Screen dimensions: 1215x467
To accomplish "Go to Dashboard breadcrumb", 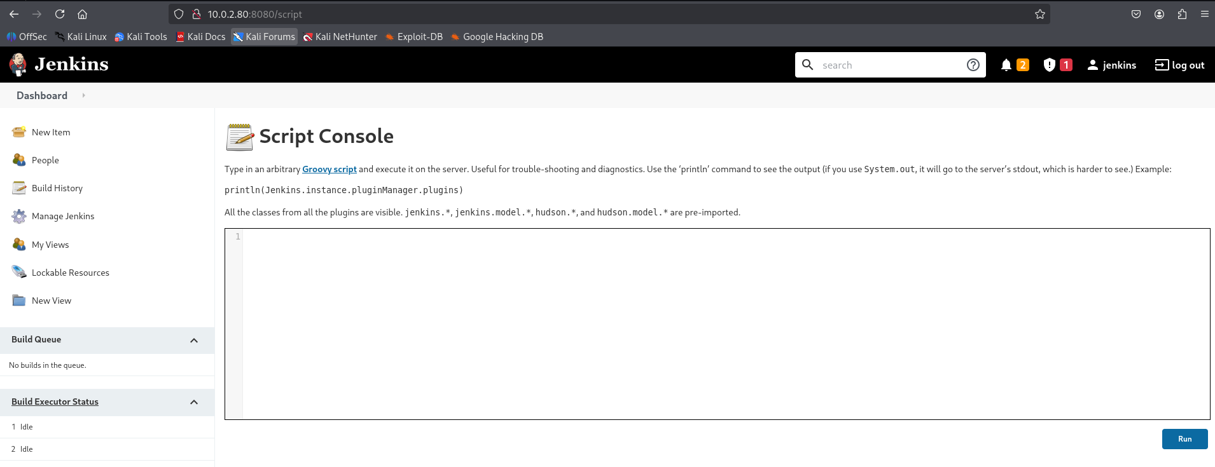I will pyautogui.click(x=42, y=95).
